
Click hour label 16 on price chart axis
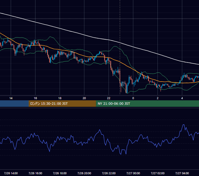pyautogui.click(x=35, y=98)
